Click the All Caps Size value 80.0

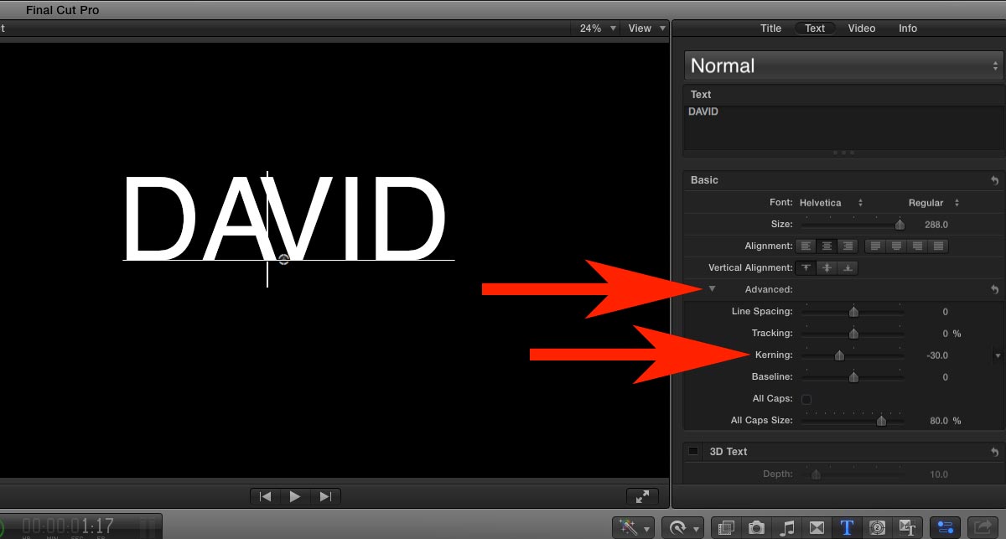(939, 421)
